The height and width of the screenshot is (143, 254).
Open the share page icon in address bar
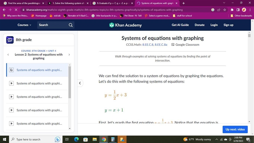219,10
